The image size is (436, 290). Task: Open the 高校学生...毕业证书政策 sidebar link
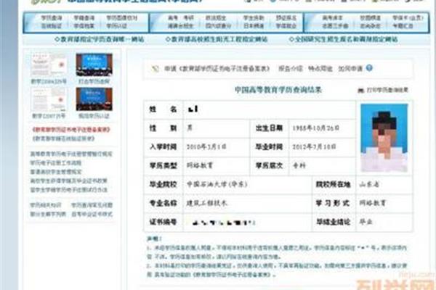click(69, 181)
